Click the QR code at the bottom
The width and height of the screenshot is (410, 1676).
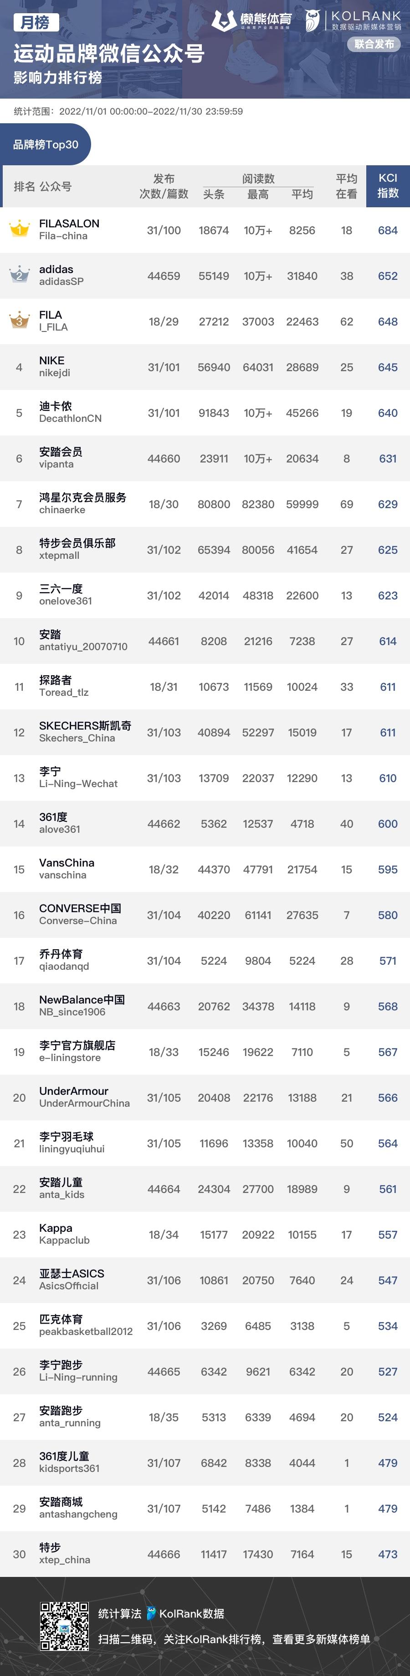64,1626
